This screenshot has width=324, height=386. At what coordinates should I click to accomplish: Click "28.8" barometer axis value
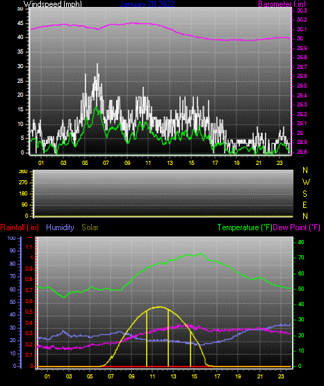pos(302,152)
